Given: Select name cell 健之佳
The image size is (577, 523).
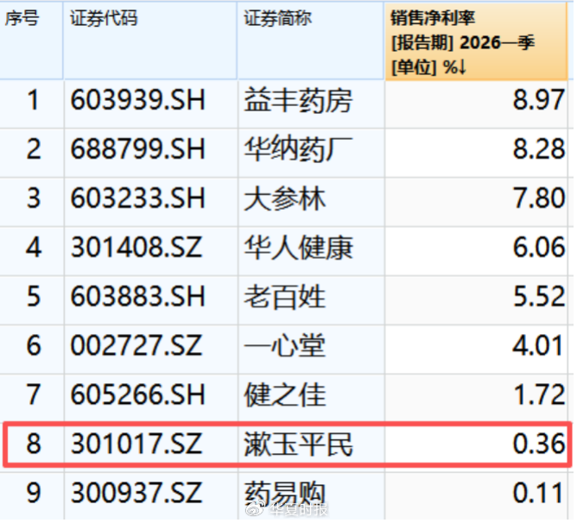Looking at the screenshot, I should coord(311,399).
